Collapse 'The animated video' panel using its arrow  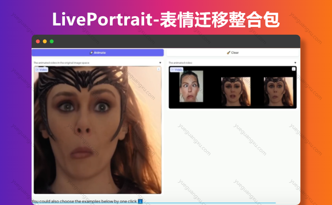tap(295, 63)
